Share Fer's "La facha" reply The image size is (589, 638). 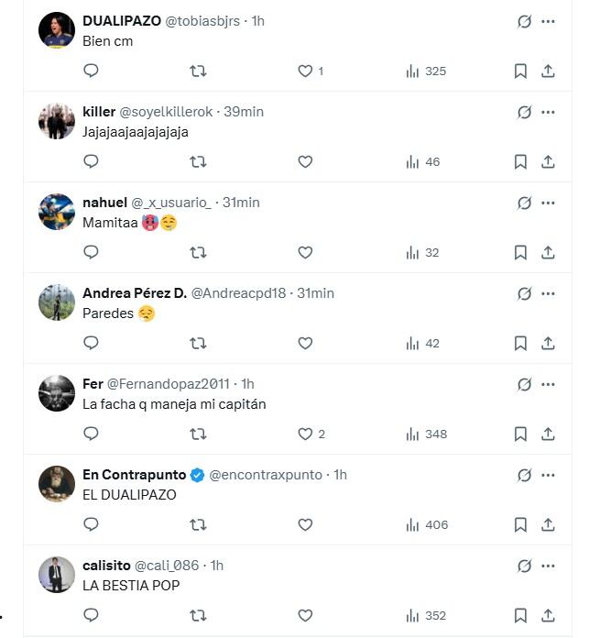coord(548,434)
